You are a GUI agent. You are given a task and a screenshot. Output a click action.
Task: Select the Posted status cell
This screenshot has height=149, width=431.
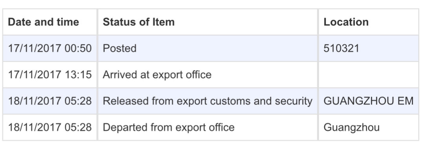(x=208, y=48)
